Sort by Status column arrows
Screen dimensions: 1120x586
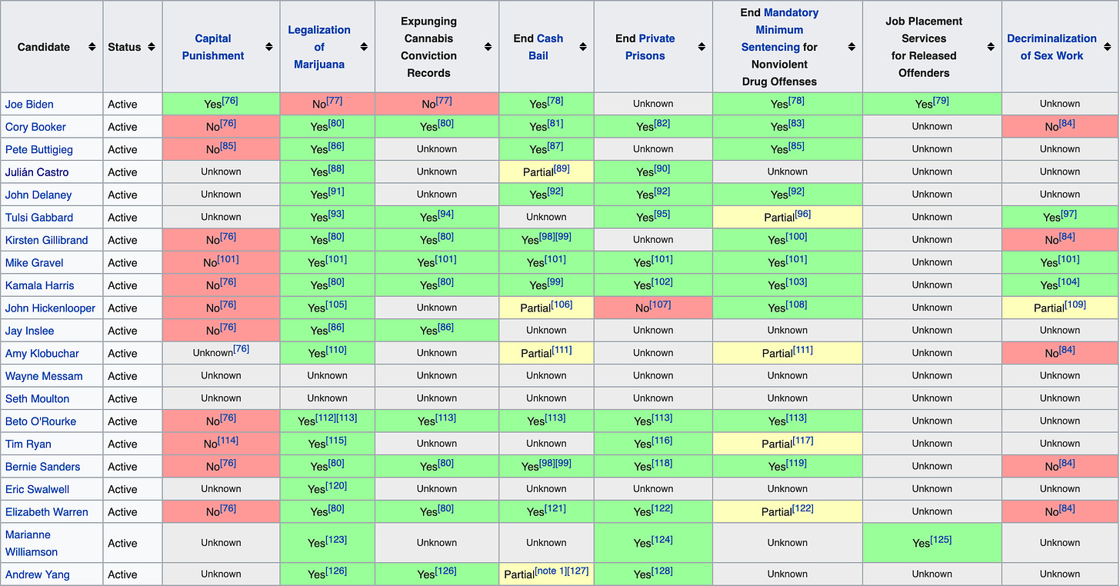coord(152,47)
